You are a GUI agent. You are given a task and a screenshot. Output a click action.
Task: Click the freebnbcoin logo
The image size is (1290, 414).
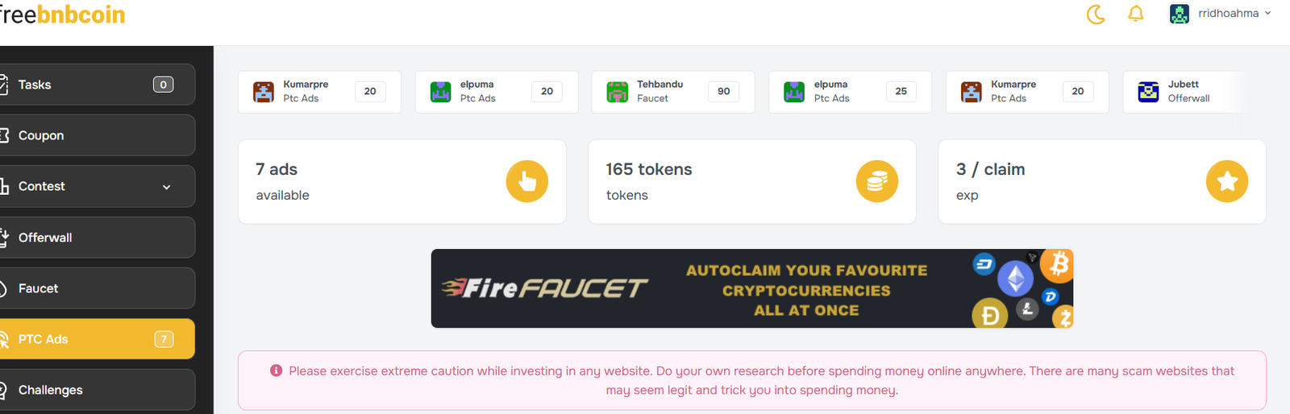(62, 14)
